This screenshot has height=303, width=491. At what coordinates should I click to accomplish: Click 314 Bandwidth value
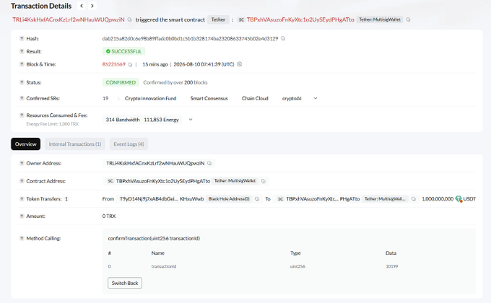123,120
